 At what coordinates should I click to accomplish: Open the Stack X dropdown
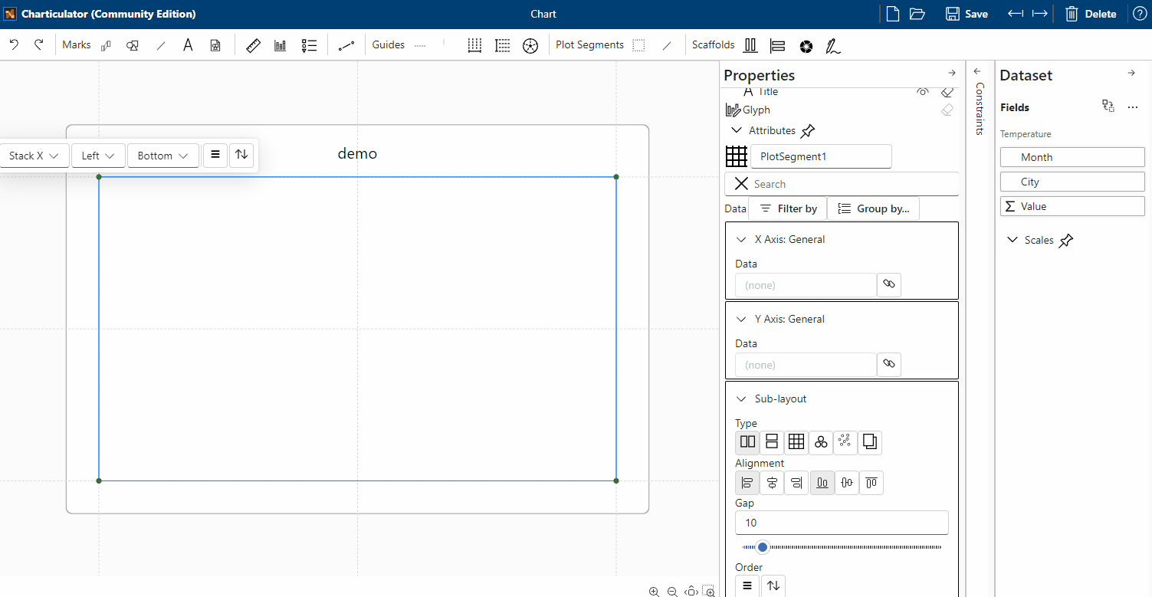tap(34, 156)
